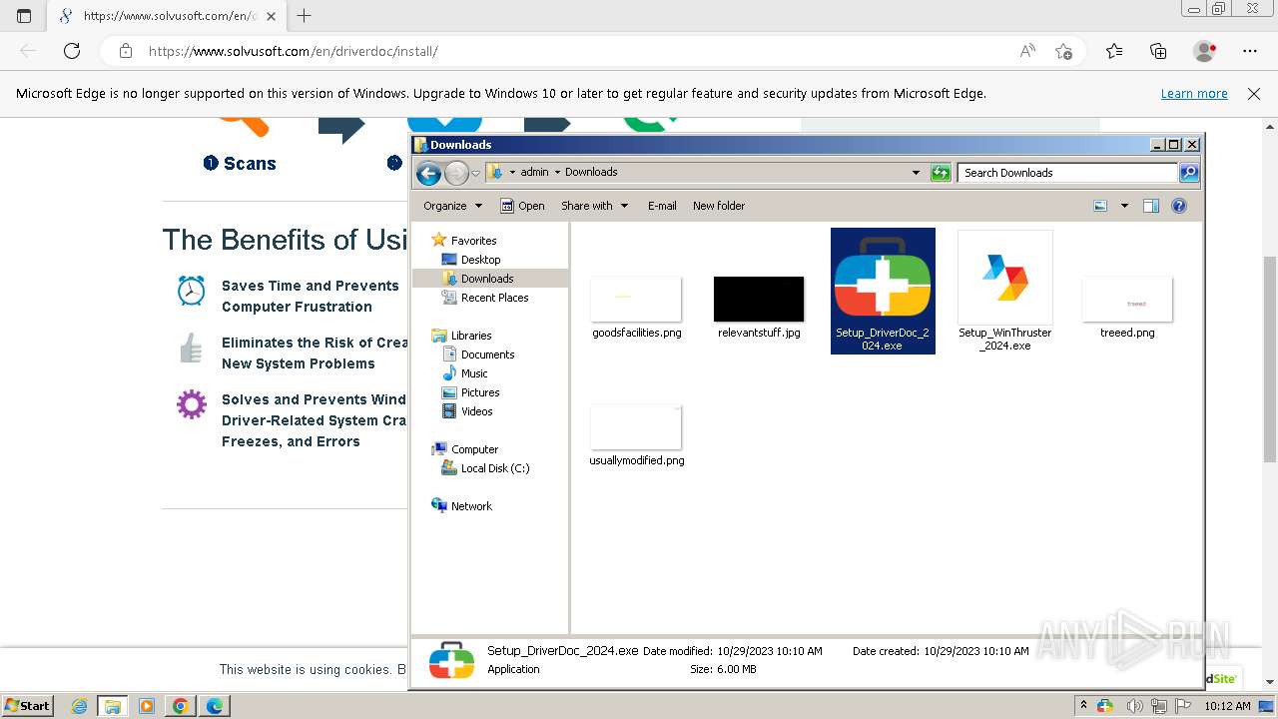Toggle the preview pane
Screen dimensions: 1278x719
point(1151,206)
